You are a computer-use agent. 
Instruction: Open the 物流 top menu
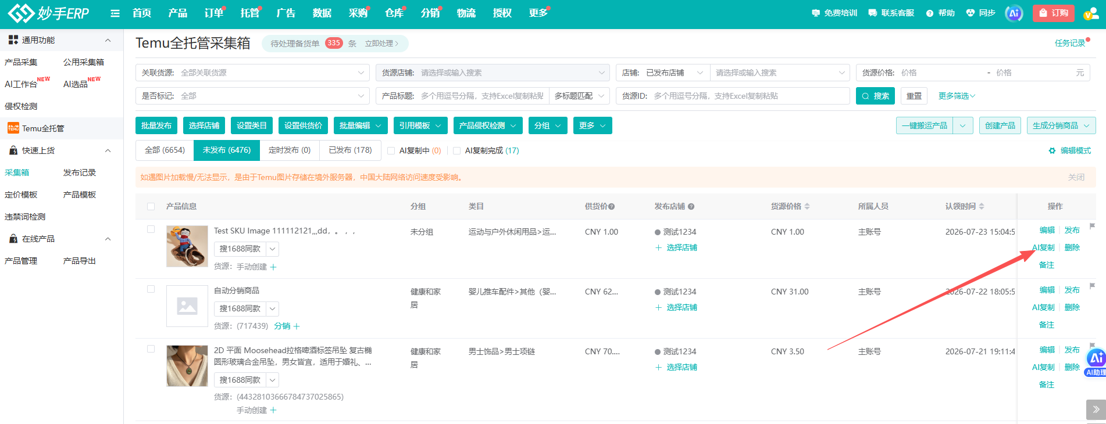[x=466, y=13]
